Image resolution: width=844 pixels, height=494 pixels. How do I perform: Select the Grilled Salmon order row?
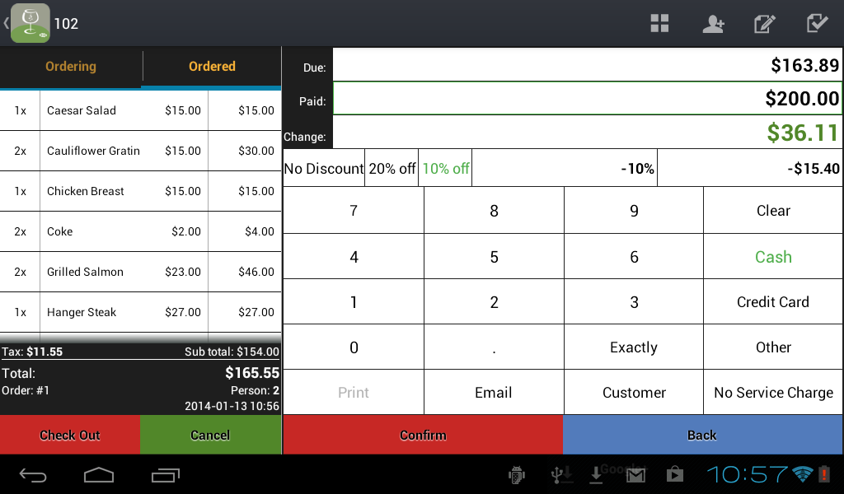point(140,272)
